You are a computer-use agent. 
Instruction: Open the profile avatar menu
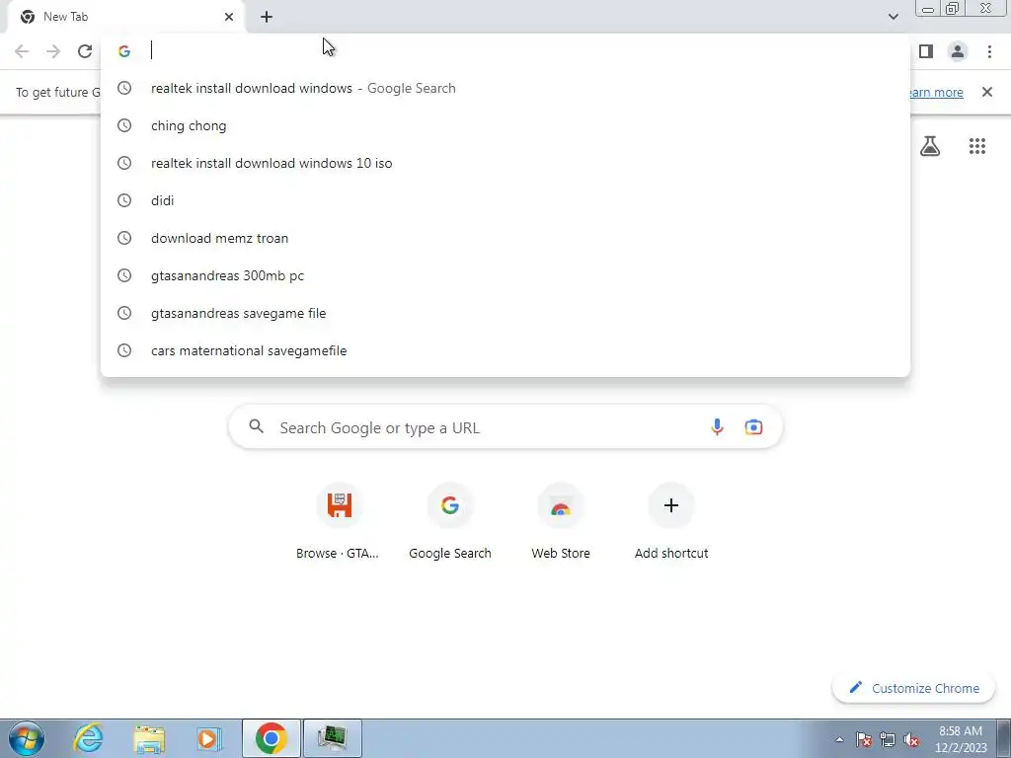click(958, 51)
